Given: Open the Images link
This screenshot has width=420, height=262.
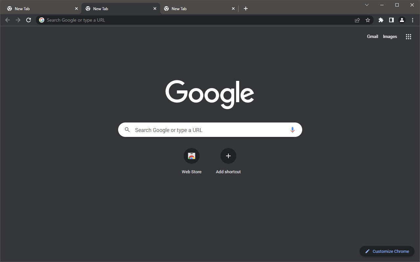Looking at the screenshot, I should [x=390, y=37].
